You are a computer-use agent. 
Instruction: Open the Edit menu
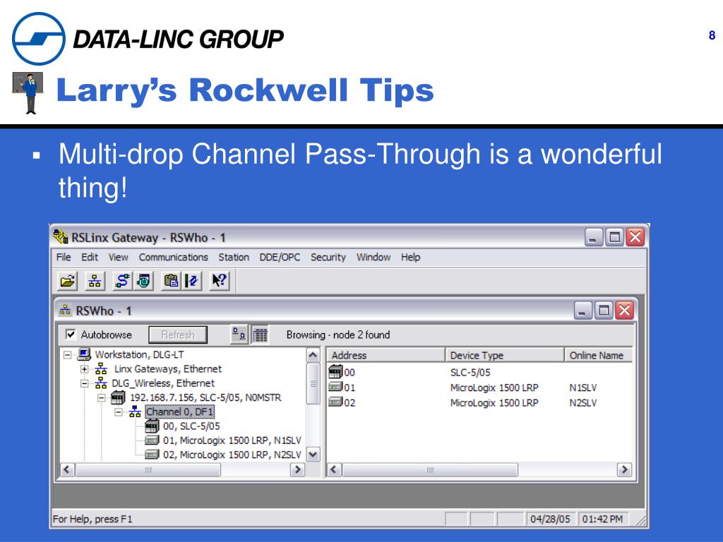[x=90, y=257]
